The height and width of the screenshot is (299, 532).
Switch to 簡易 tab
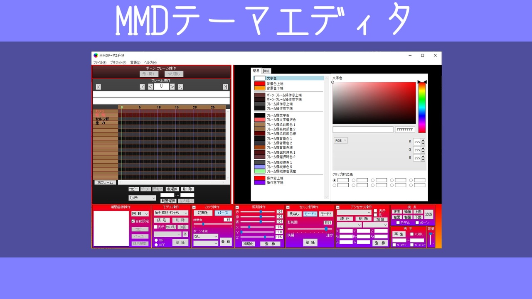pyautogui.click(x=256, y=71)
